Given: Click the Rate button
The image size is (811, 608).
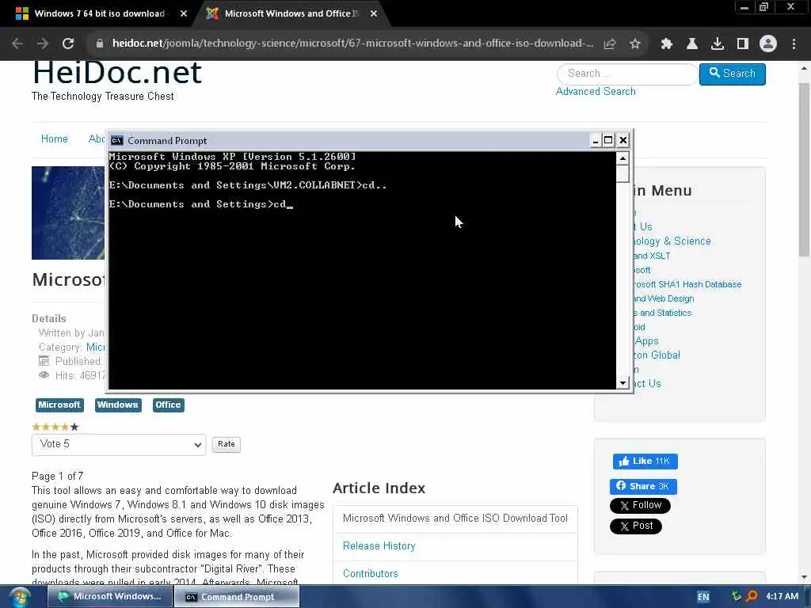Looking at the screenshot, I should (226, 444).
